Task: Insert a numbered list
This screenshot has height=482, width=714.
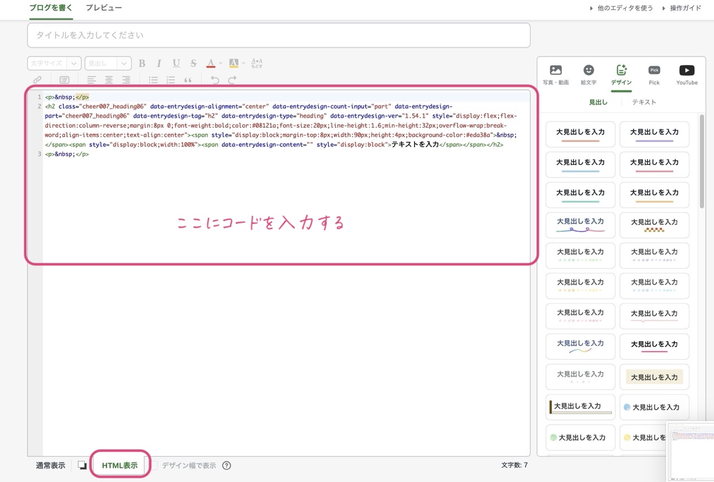Action: (171, 80)
